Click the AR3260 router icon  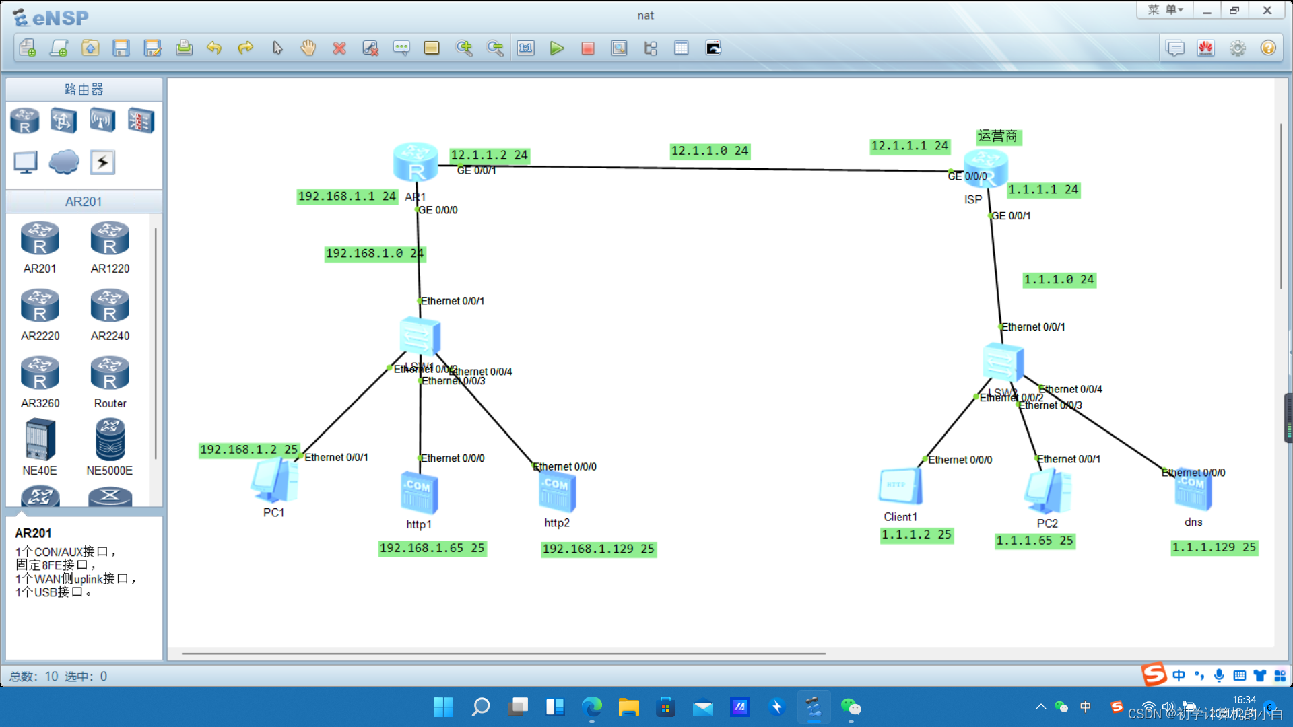pos(40,373)
